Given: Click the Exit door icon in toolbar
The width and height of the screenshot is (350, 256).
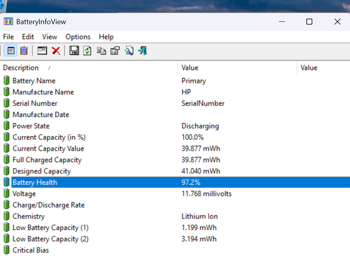Looking at the screenshot, I should point(142,51).
